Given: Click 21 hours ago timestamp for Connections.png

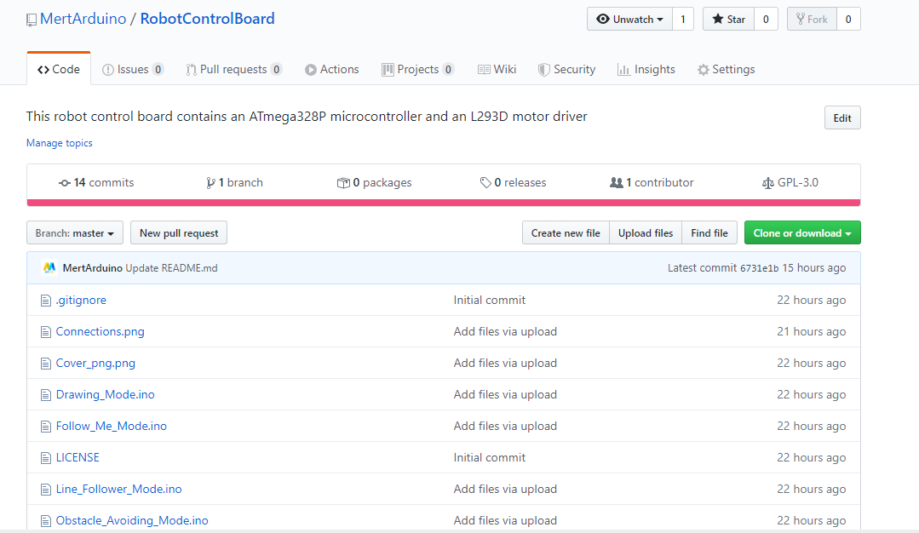Looking at the screenshot, I should coord(811,331).
